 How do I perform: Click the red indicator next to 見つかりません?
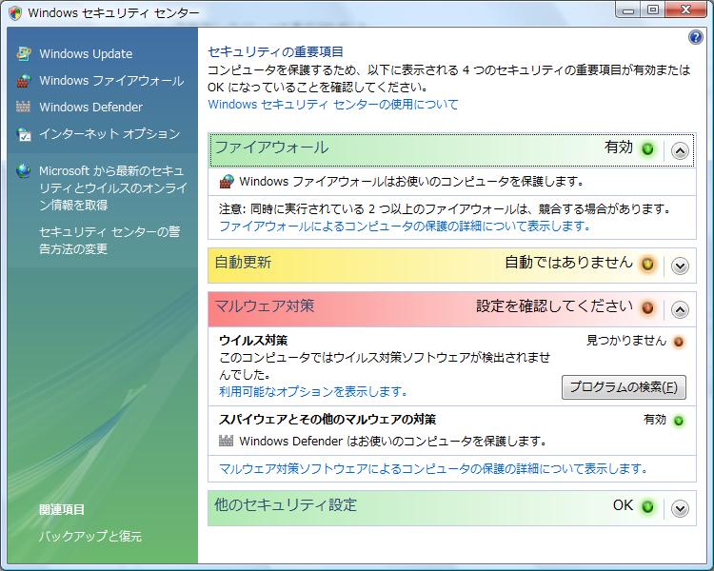click(x=679, y=342)
